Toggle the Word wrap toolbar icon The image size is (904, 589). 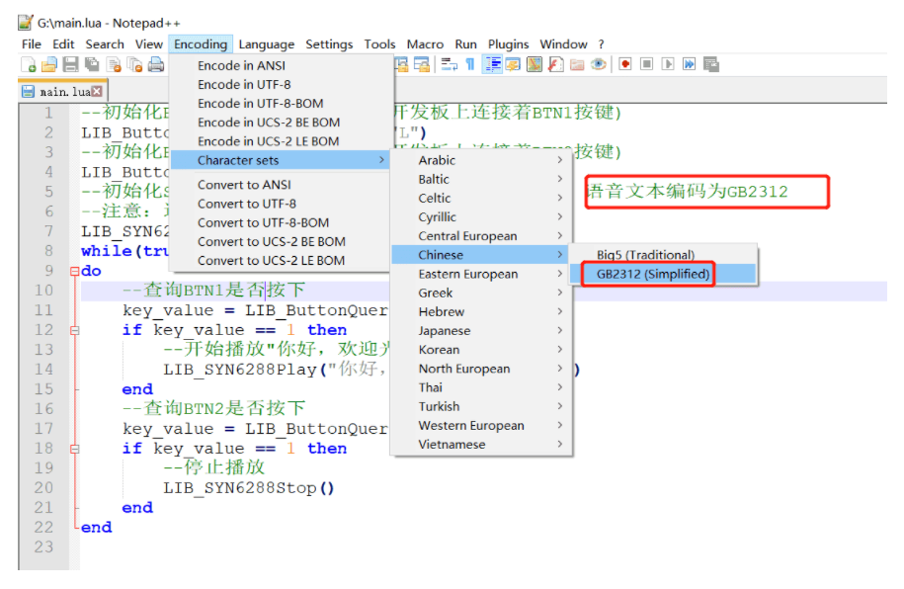point(450,64)
